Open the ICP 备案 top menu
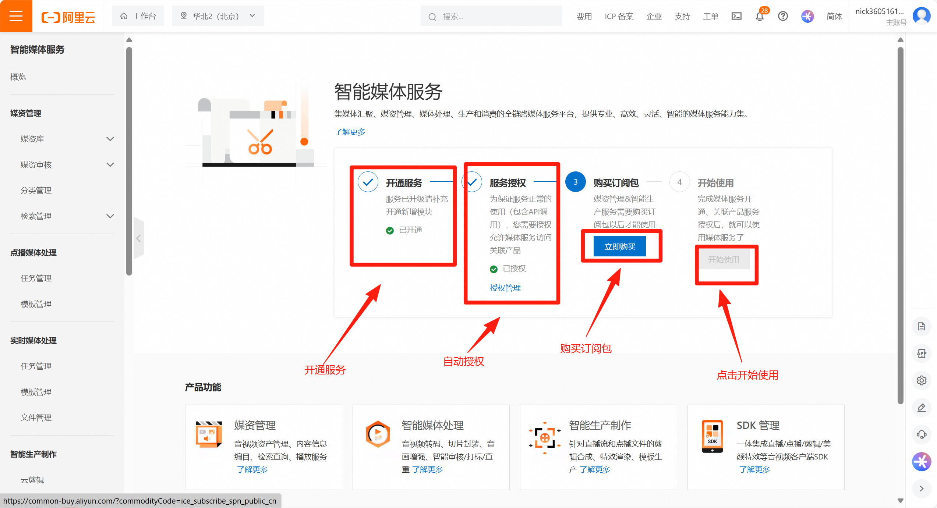 (619, 16)
